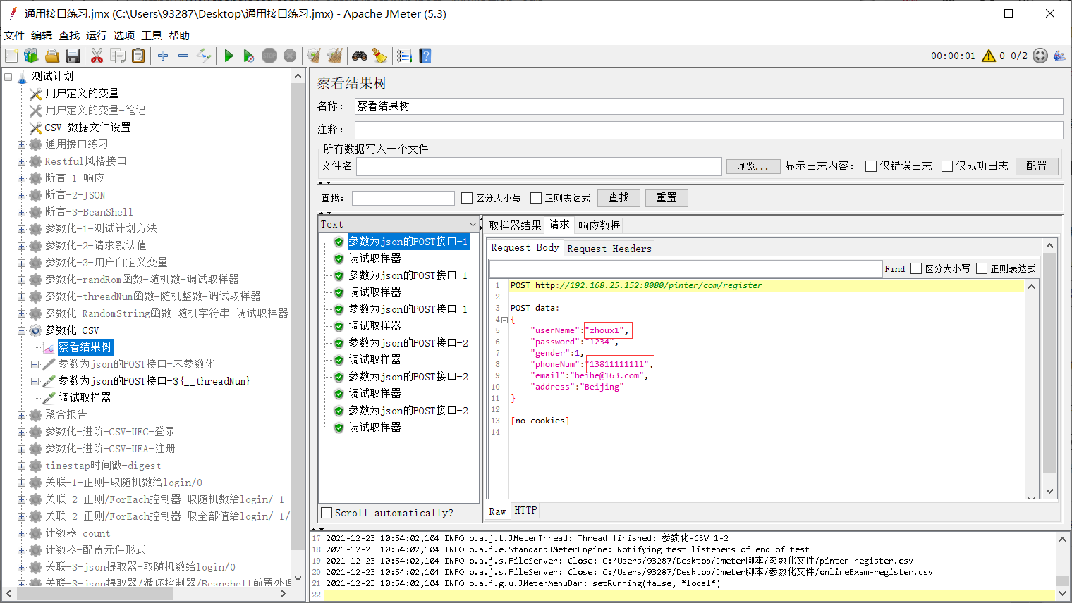1072x603 pixels.
Task: Click the Toggle enable/disable toolbar icon
Action: (x=204, y=56)
